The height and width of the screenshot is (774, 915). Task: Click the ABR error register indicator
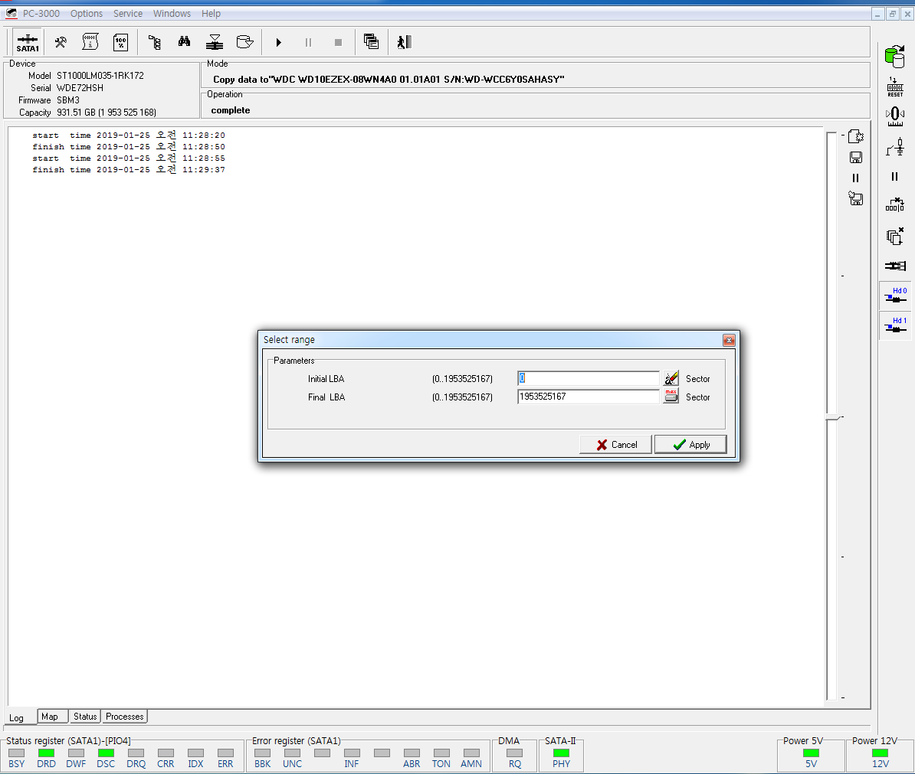point(412,753)
